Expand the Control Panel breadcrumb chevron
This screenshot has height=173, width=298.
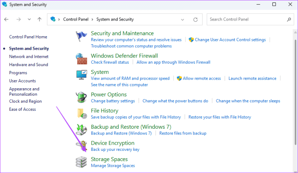pyautogui.click(x=92, y=19)
